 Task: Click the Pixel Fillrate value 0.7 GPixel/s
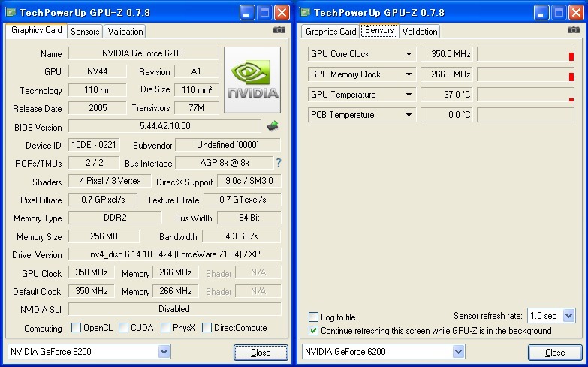tap(103, 200)
